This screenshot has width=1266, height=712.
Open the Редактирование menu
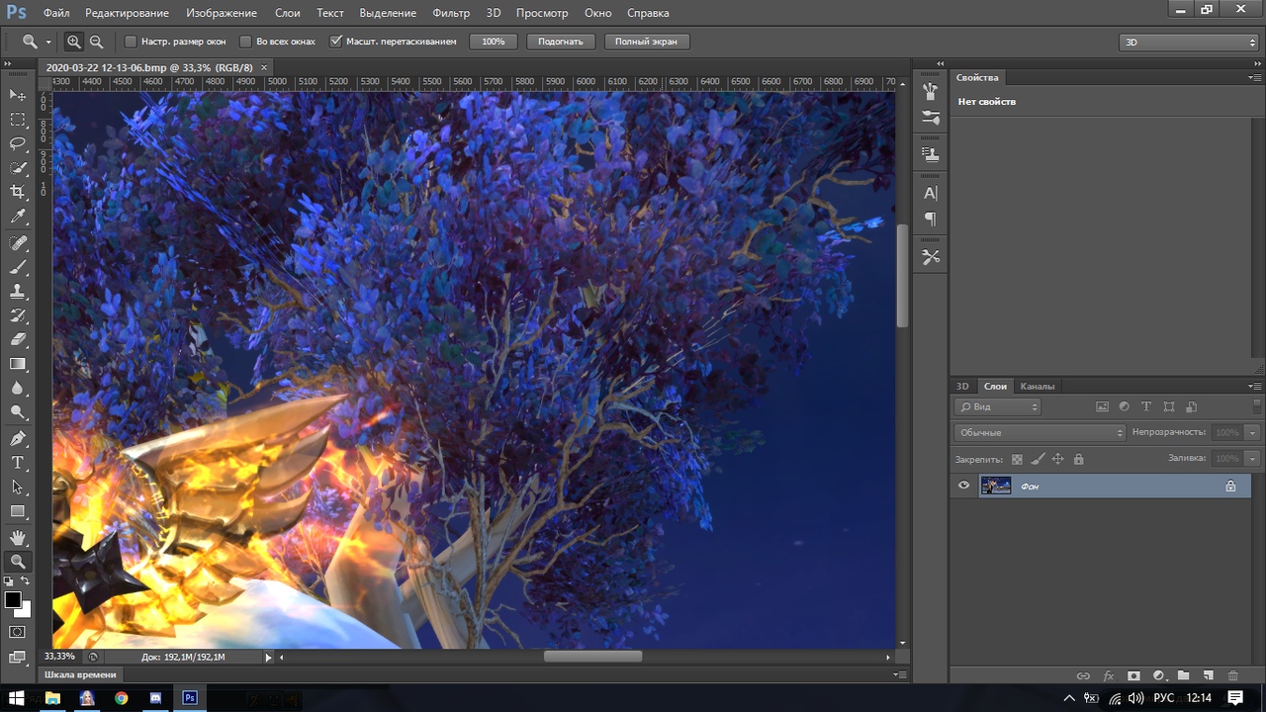(127, 13)
